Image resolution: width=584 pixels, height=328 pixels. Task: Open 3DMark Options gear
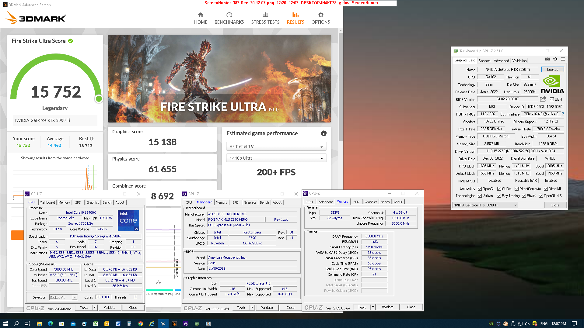321,15
